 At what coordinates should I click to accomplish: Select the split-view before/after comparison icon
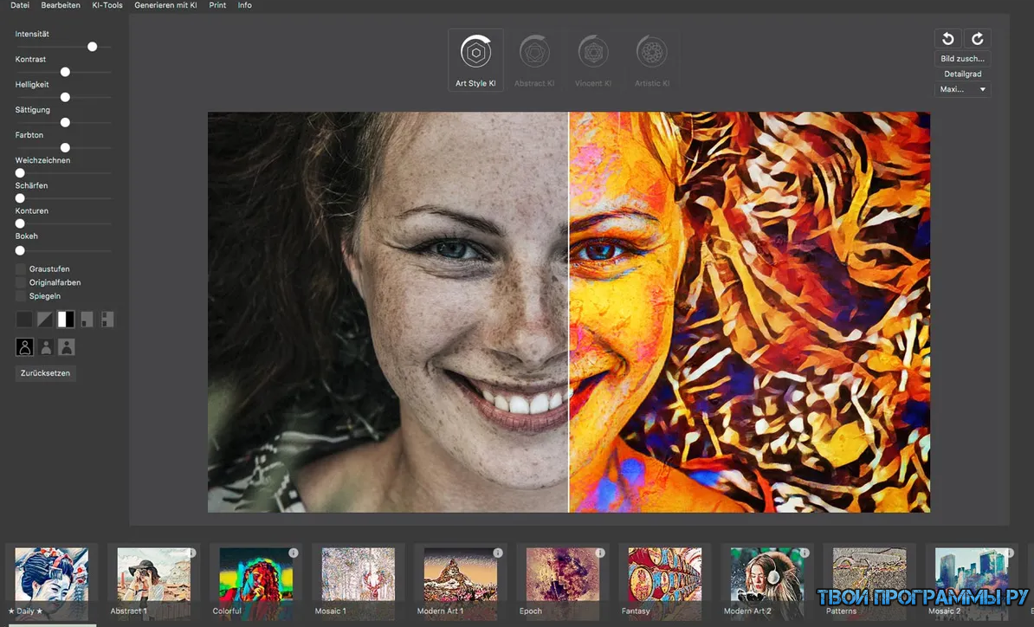pyautogui.click(x=66, y=319)
